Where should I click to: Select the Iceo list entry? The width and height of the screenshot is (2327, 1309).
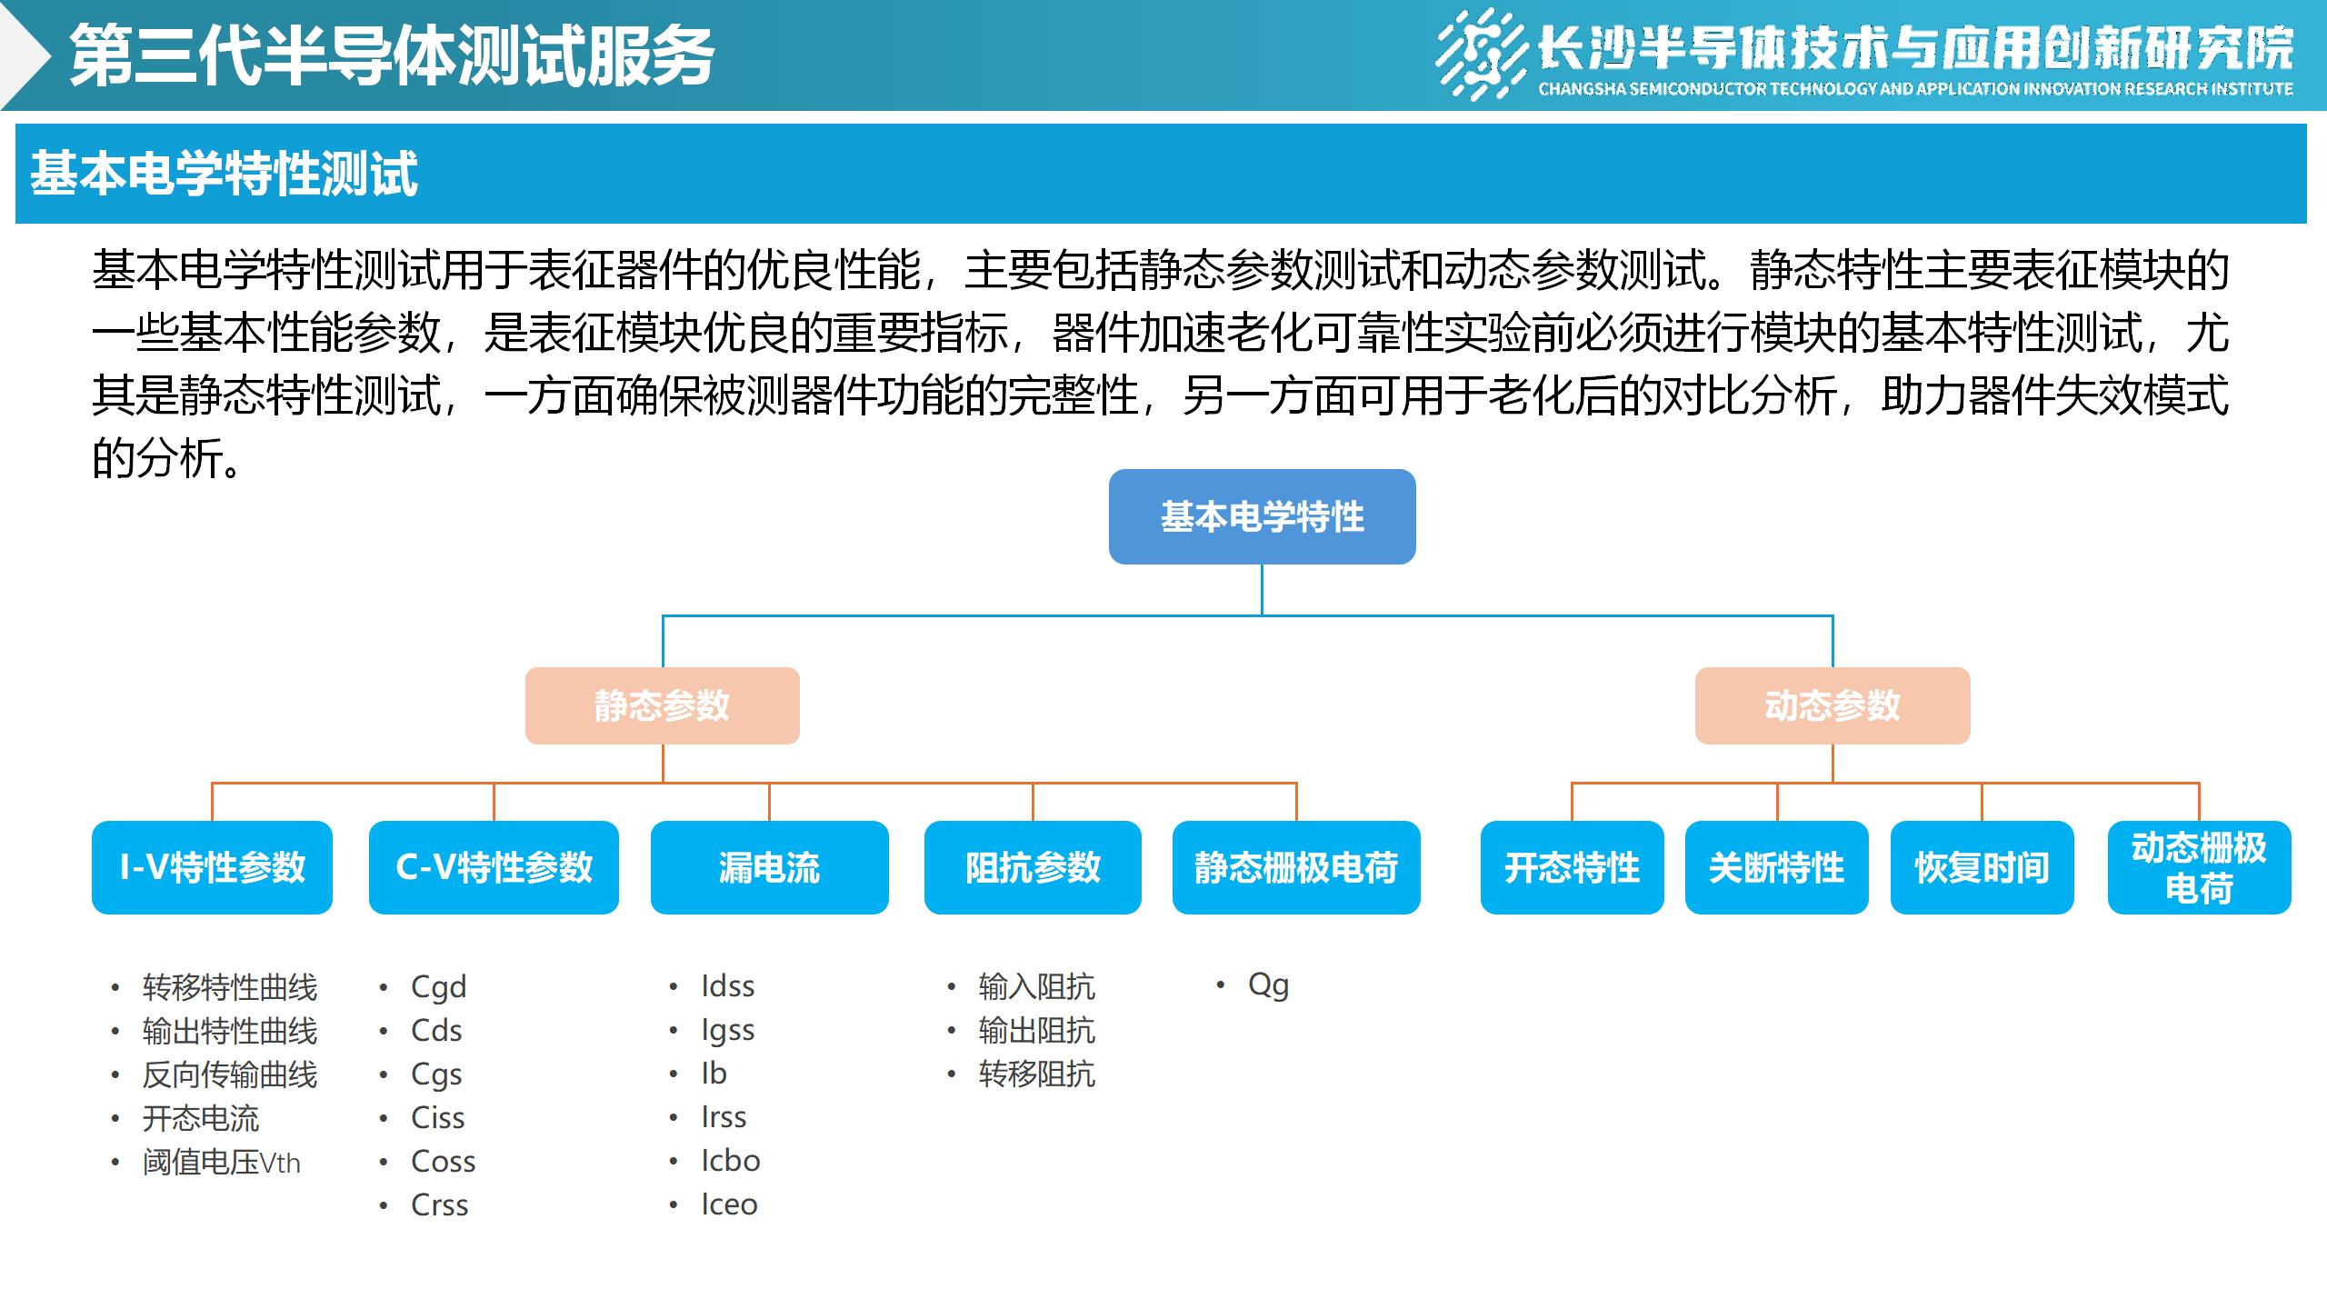click(729, 1204)
